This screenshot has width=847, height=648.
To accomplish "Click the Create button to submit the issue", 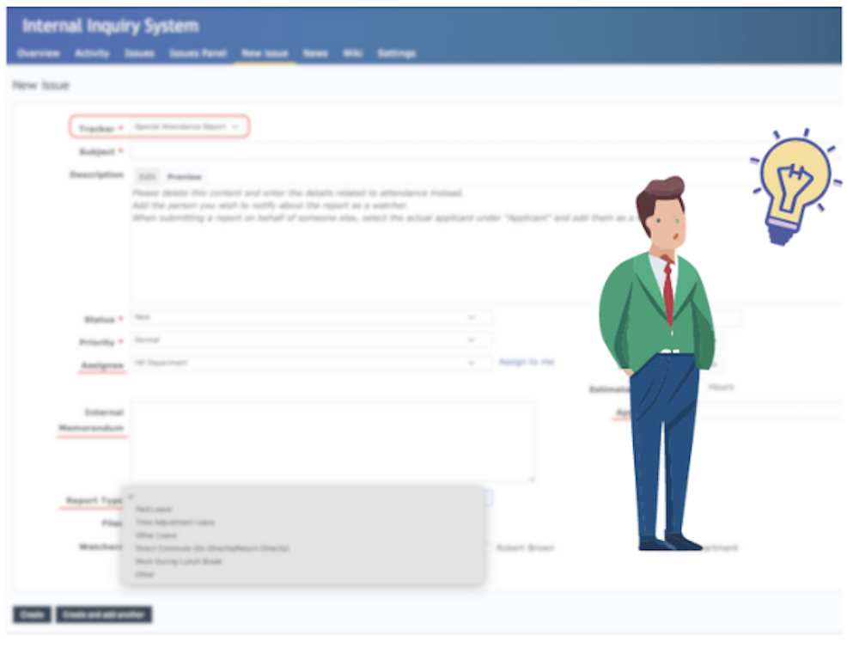I will [x=32, y=614].
